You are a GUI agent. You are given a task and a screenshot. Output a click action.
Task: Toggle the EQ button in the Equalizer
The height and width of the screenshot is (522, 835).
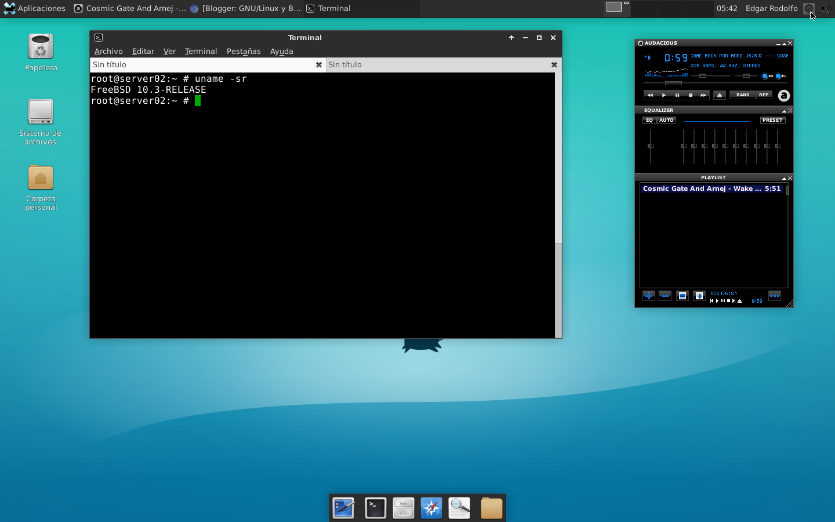click(648, 120)
